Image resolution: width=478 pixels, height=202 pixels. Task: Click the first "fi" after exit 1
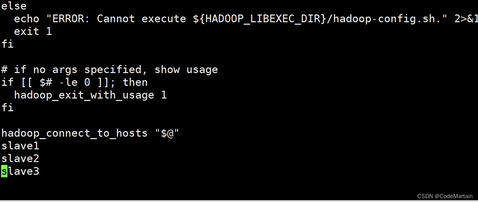pos(7,44)
